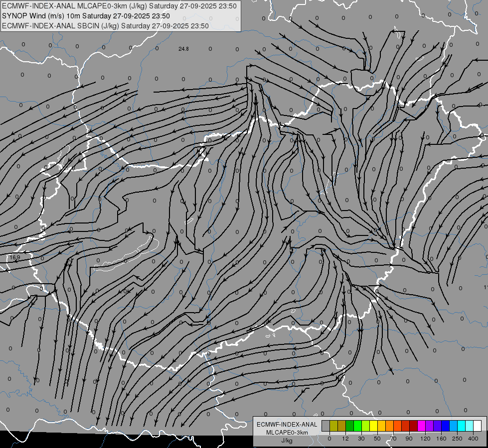Click the SYNOP Wind 10m header line
The width and height of the screenshot is (488, 448).
point(86,16)
